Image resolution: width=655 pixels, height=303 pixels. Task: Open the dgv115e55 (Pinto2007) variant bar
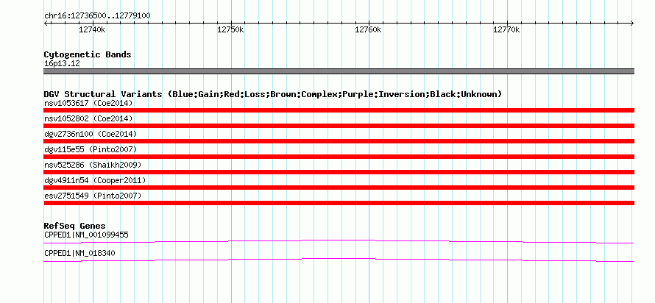pyautogui.click(x=339, y=157)
